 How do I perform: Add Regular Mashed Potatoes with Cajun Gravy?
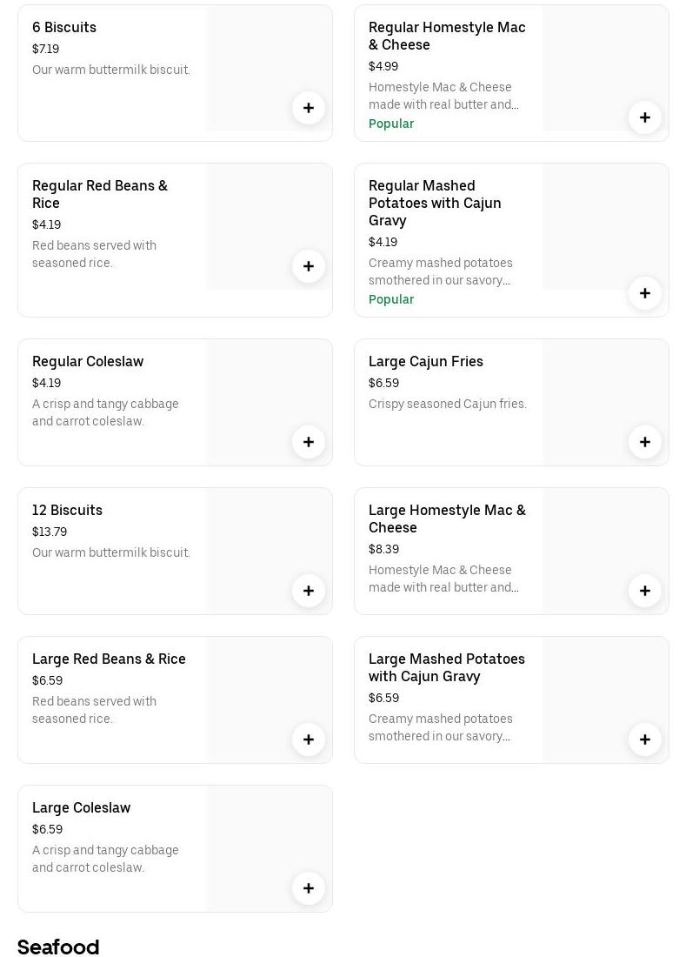[x=645, y=293]
